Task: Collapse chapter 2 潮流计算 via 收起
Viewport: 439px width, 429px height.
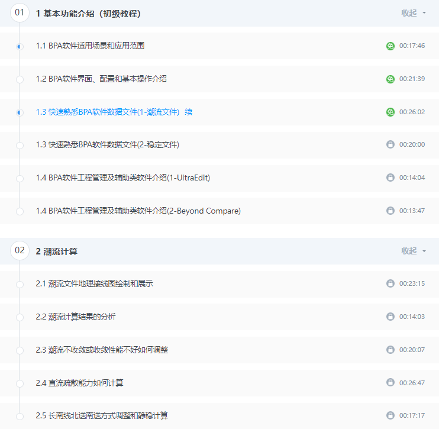Action: point(409,251)
